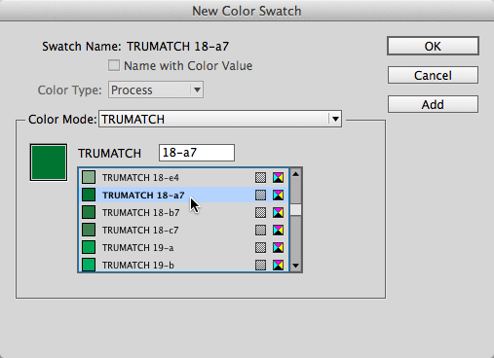Click the CMYK mode icon for TRUMATCH 19-b
This screenshot has width=494, height=358.
[278, 265]
